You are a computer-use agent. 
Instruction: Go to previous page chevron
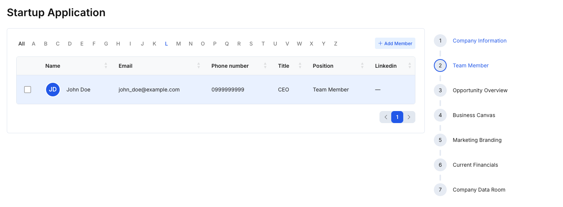click(x=386, y=117)
